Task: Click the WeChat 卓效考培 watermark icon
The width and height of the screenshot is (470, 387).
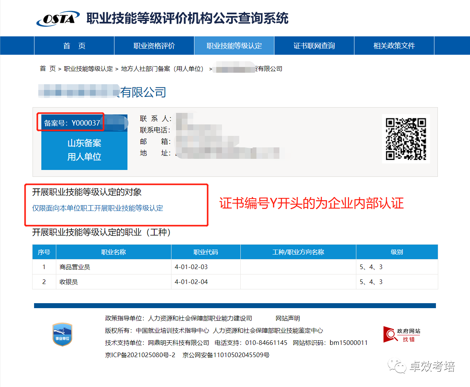Action: 397,366
